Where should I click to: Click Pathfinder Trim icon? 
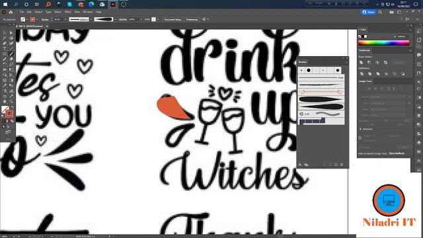point(370,73)
